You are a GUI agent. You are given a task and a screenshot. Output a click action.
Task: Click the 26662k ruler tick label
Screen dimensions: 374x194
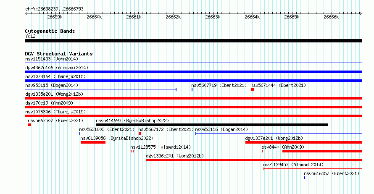pos(173,17)
